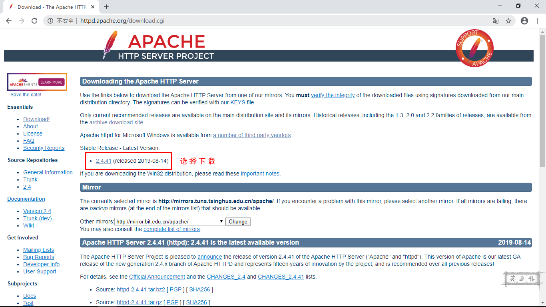Open the Official Announcement link

pyautogui.click(x=157, y=277)
